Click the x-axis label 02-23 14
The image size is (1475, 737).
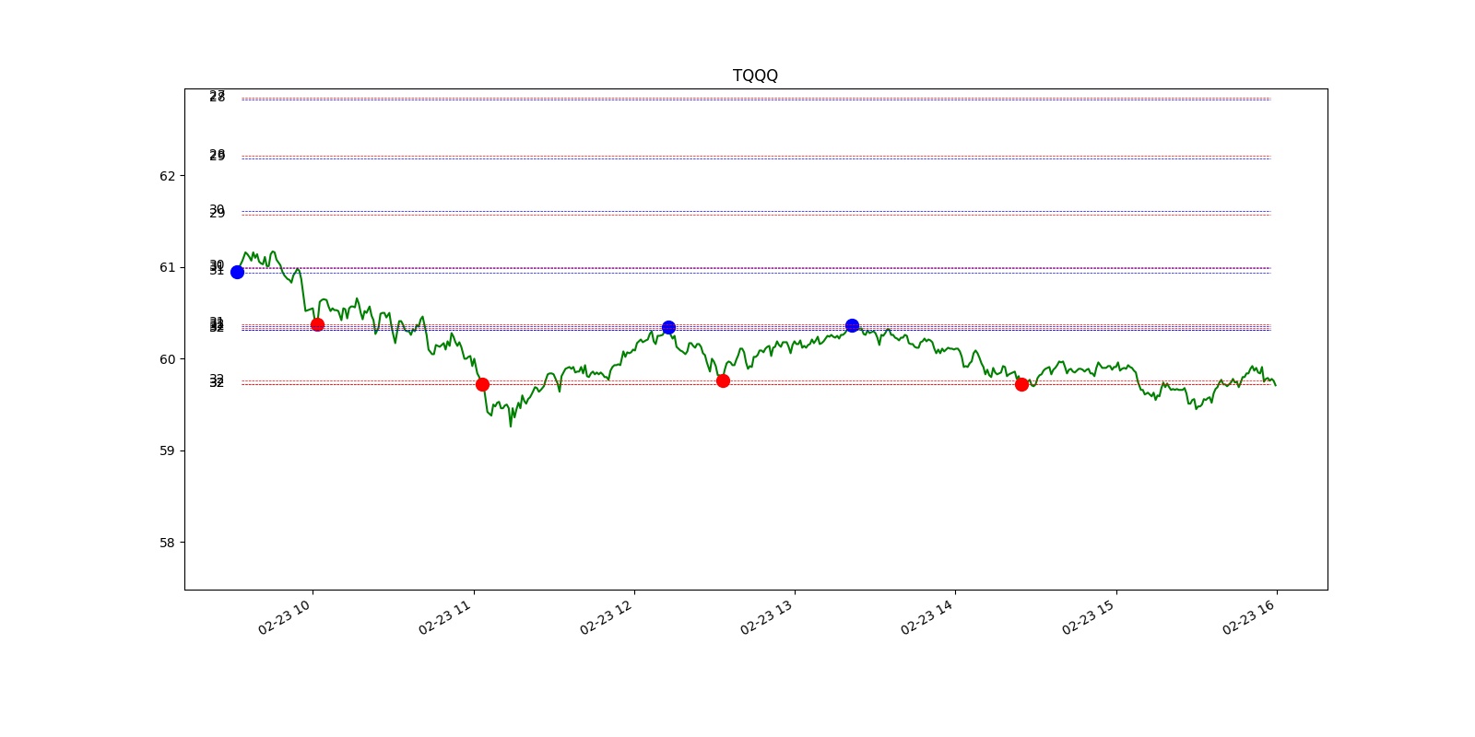(x=927, y=617)
